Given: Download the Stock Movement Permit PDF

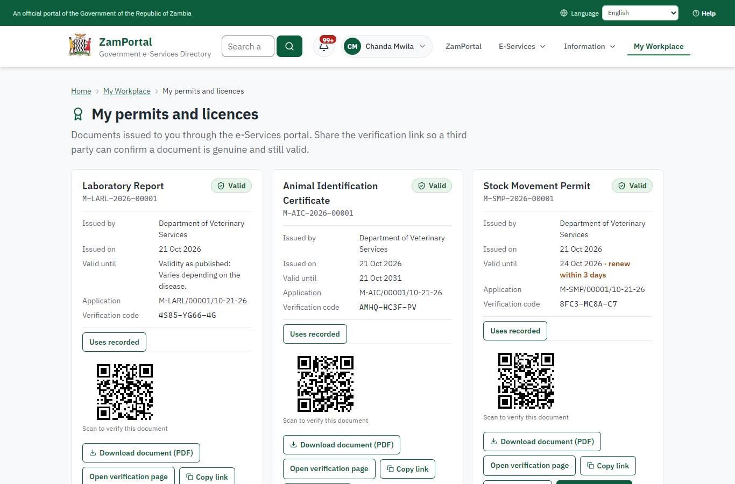Looking at the screenshot, I should [x=542, y=442].
